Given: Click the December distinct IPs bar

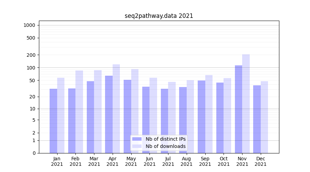Looking at the screenshot, I should click(x=257, y=119).
